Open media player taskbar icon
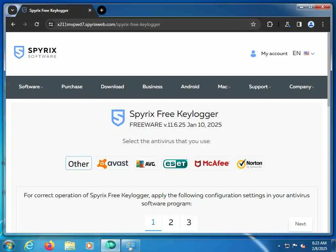 pyautogui.click(x=89, y=245)
